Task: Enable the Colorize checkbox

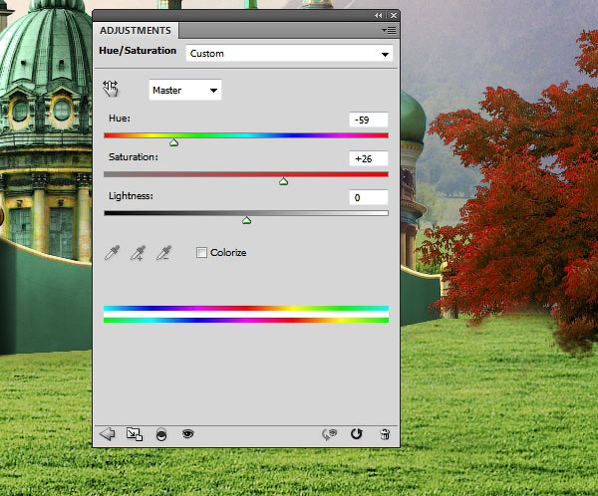Action: (202, 253)
